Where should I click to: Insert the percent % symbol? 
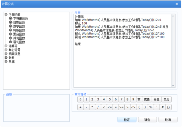point(151,107)
